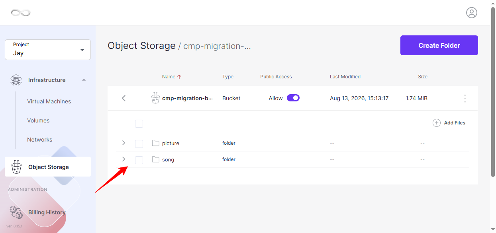Click the Public Access column header
496x233 pixels.
point(276,77)
